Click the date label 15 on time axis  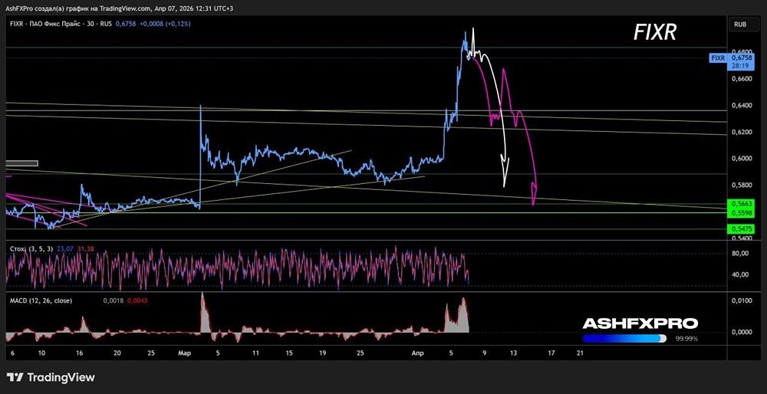[x=290, y=352]
